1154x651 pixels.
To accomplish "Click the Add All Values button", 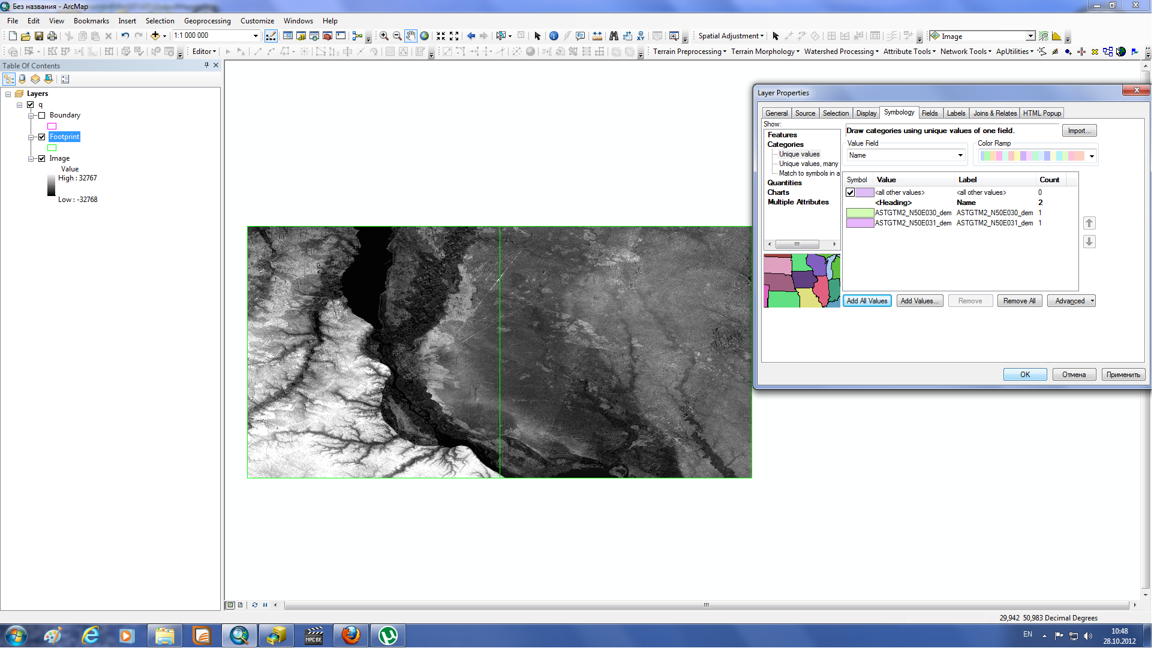I will coord(868,302).
